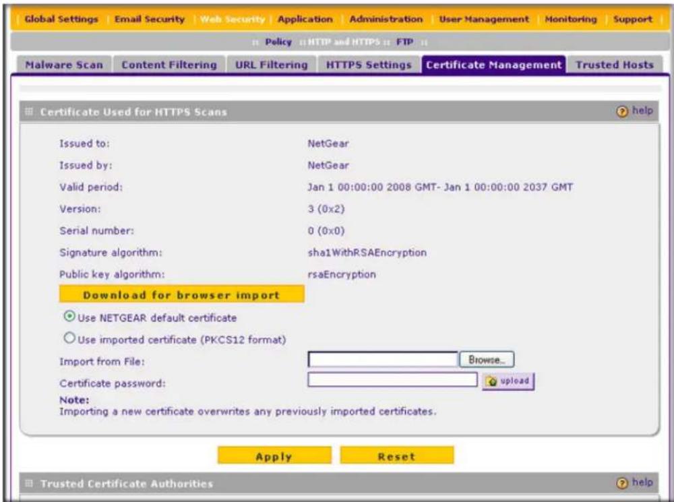Click the Download for browser import button
This screenshot has height=502, width=674.
point(181,295)
